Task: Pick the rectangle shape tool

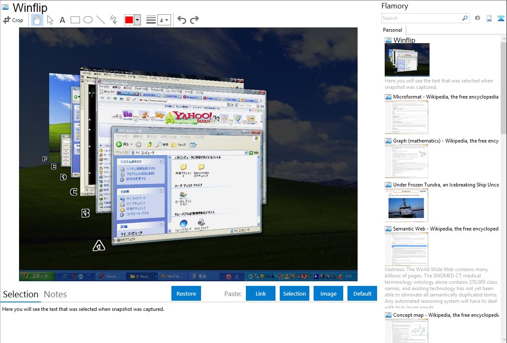Action: coord(75,20)
